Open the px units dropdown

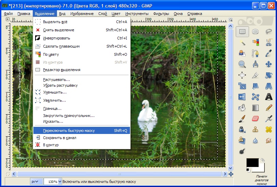(x=35, y=182)
